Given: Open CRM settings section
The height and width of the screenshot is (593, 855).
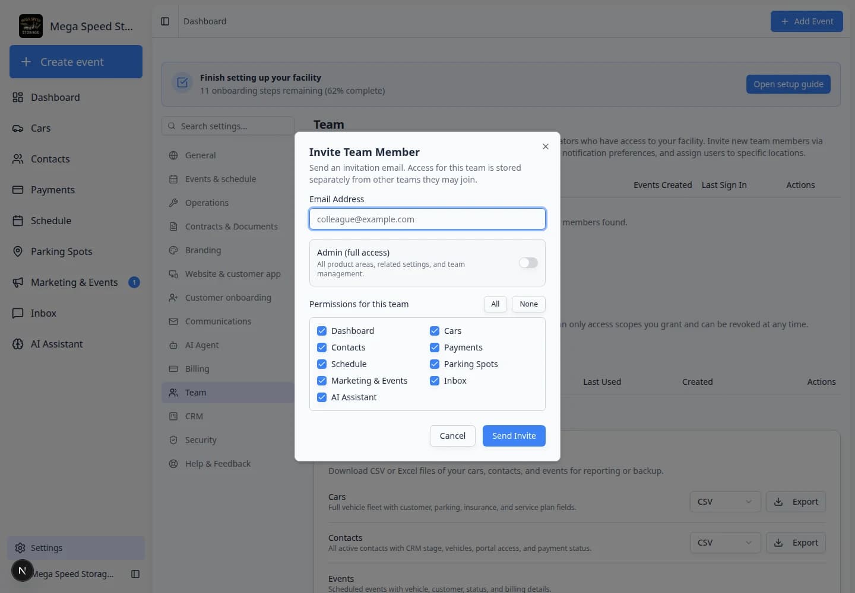Looking at the screenshot, I should (228, 416).
